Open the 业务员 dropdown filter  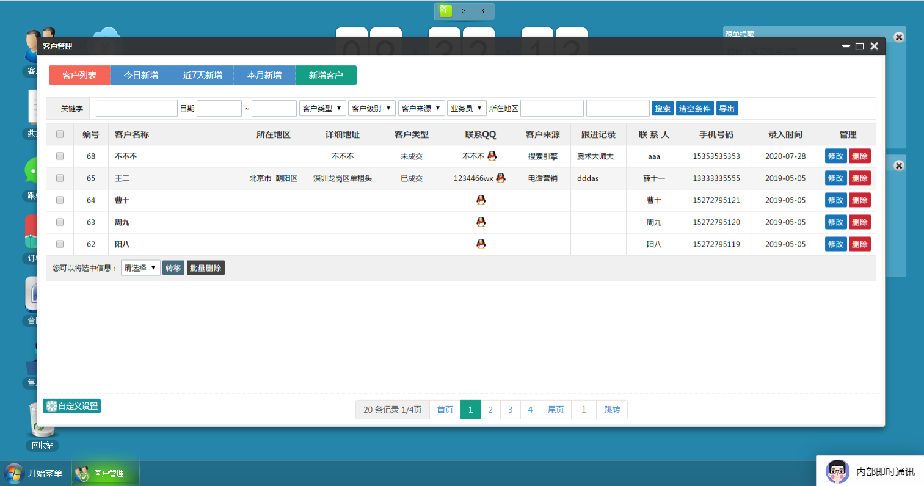point(467,108)
